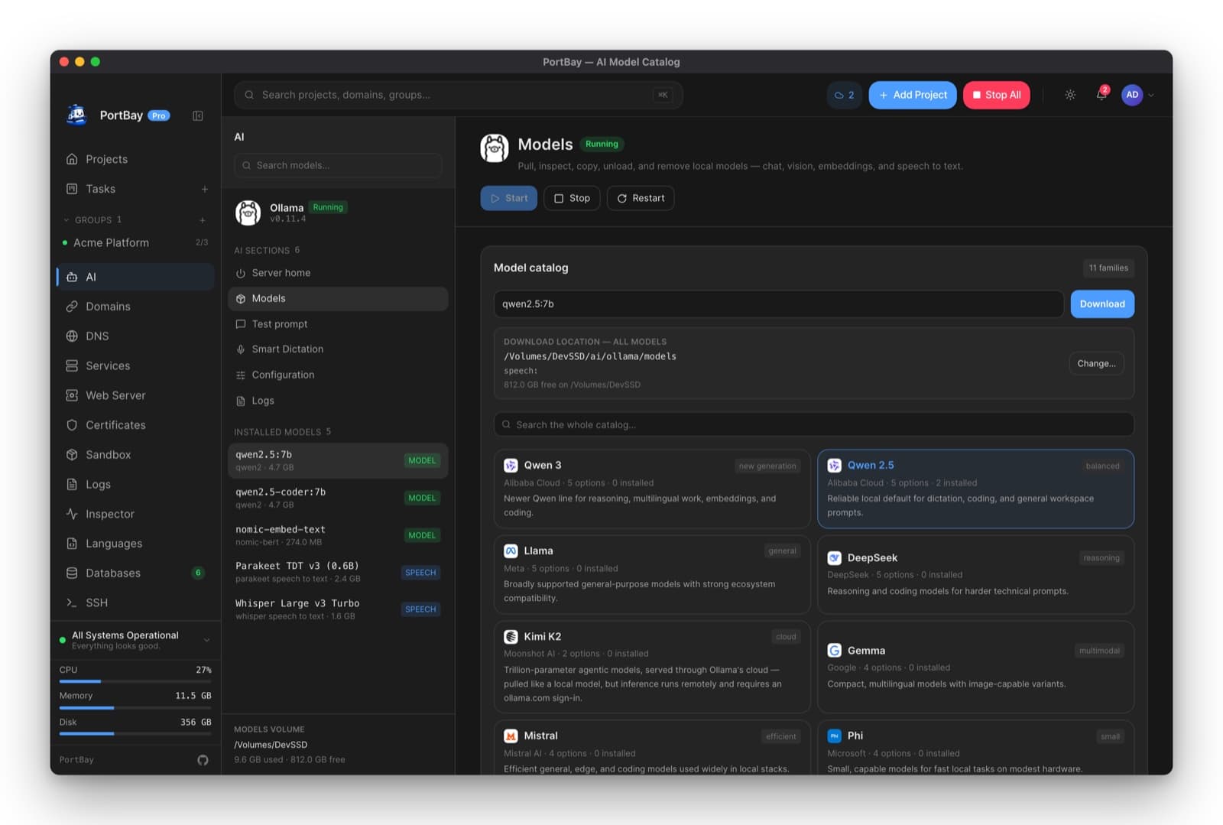Click the red Stop All button

[996, 95]
